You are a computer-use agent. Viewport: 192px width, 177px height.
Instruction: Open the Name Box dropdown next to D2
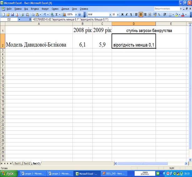pyautogui.click(x=19, y=19)
